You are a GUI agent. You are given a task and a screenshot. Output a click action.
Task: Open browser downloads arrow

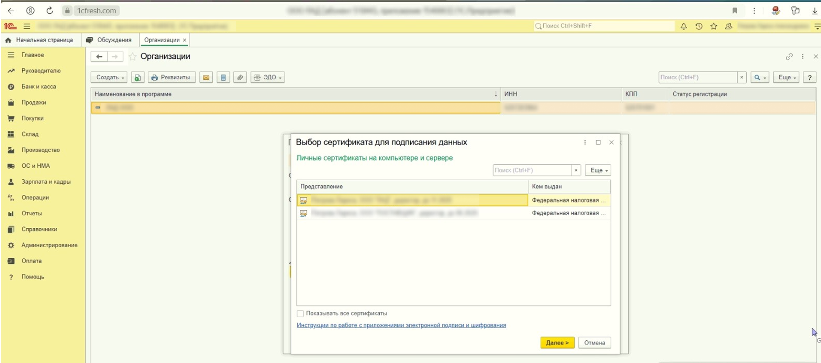814,11
